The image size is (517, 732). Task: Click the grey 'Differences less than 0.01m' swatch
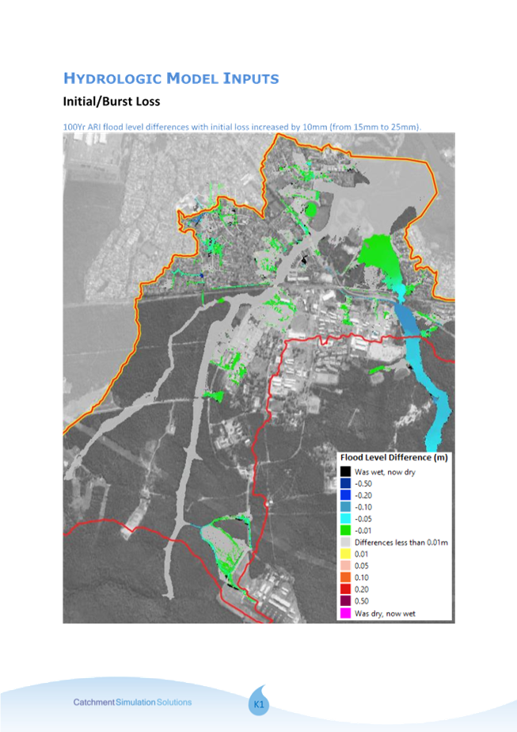click(x=345, y=543)
